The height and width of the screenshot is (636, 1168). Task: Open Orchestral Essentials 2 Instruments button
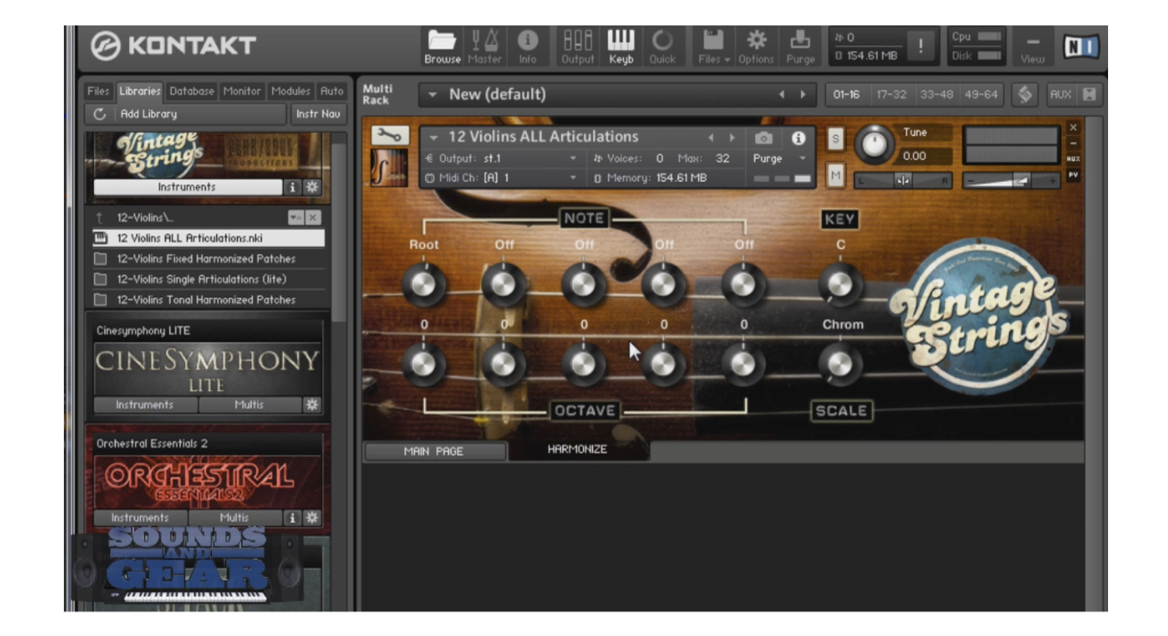[x=139, y=517]
